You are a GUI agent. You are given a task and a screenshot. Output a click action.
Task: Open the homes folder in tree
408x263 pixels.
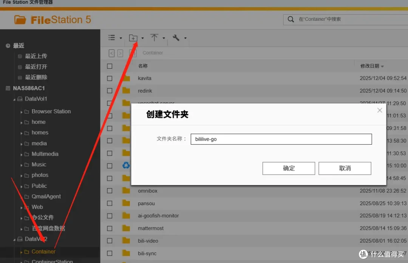tap(40, 133)
